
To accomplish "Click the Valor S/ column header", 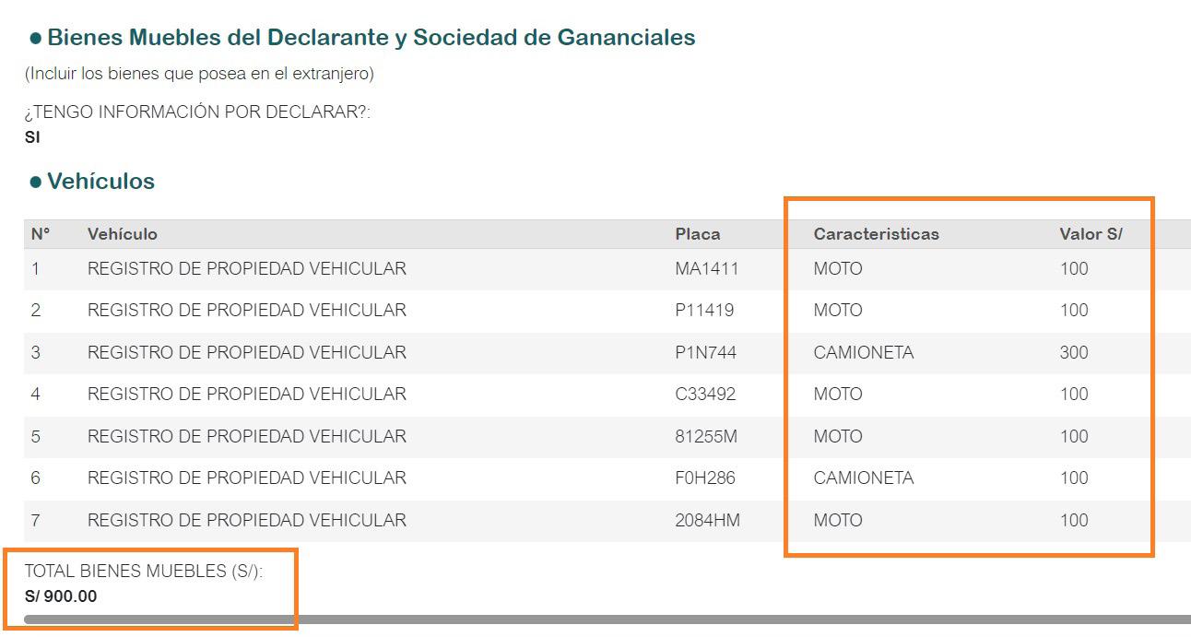I will 1091,234.
